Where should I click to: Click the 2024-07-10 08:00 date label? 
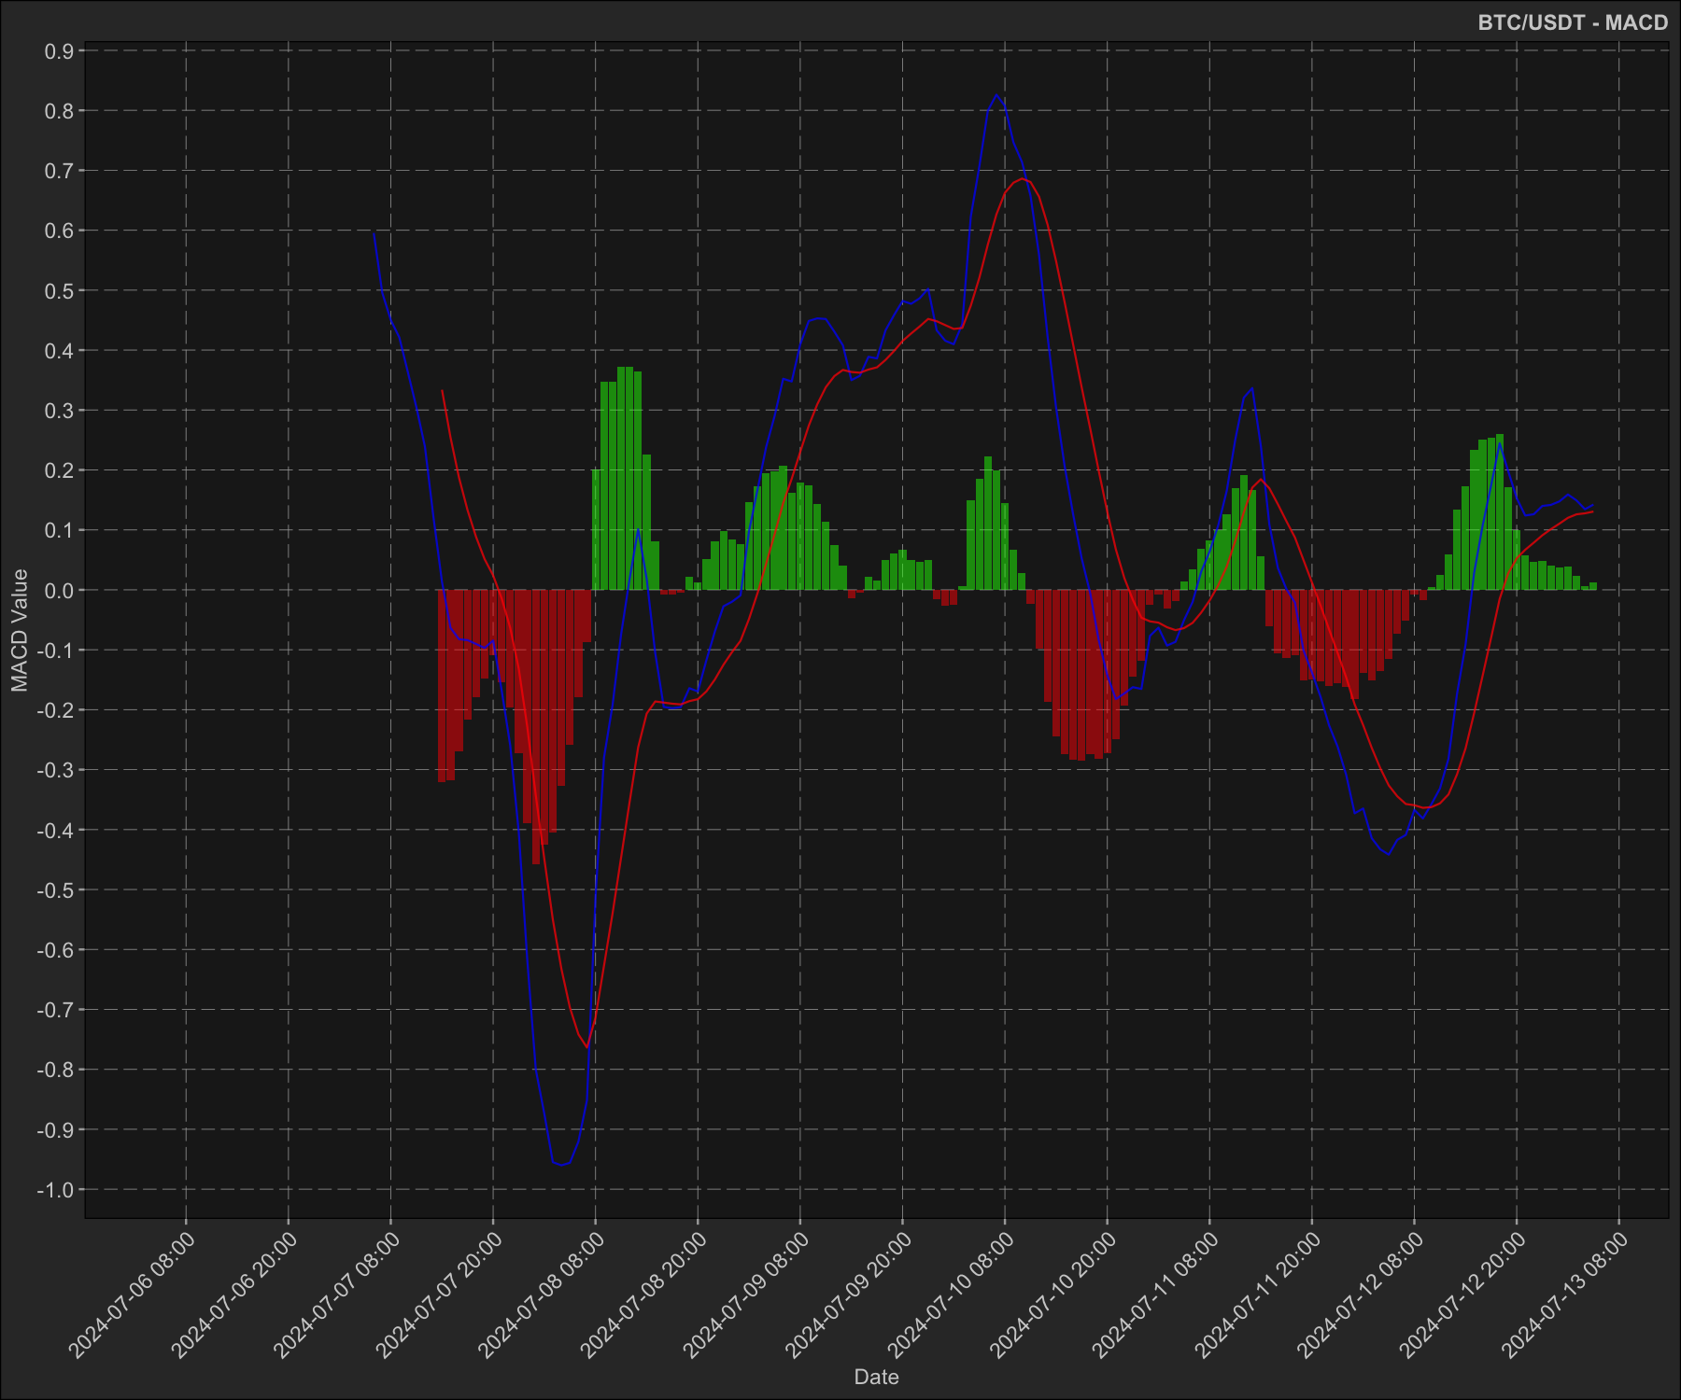click(951, 1295)
